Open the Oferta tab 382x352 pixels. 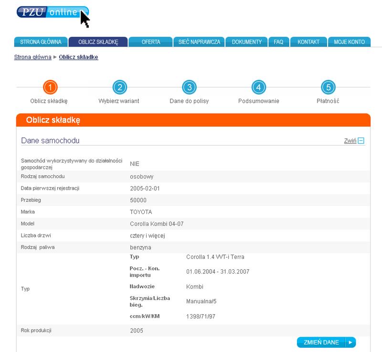[x=151, y=42]
